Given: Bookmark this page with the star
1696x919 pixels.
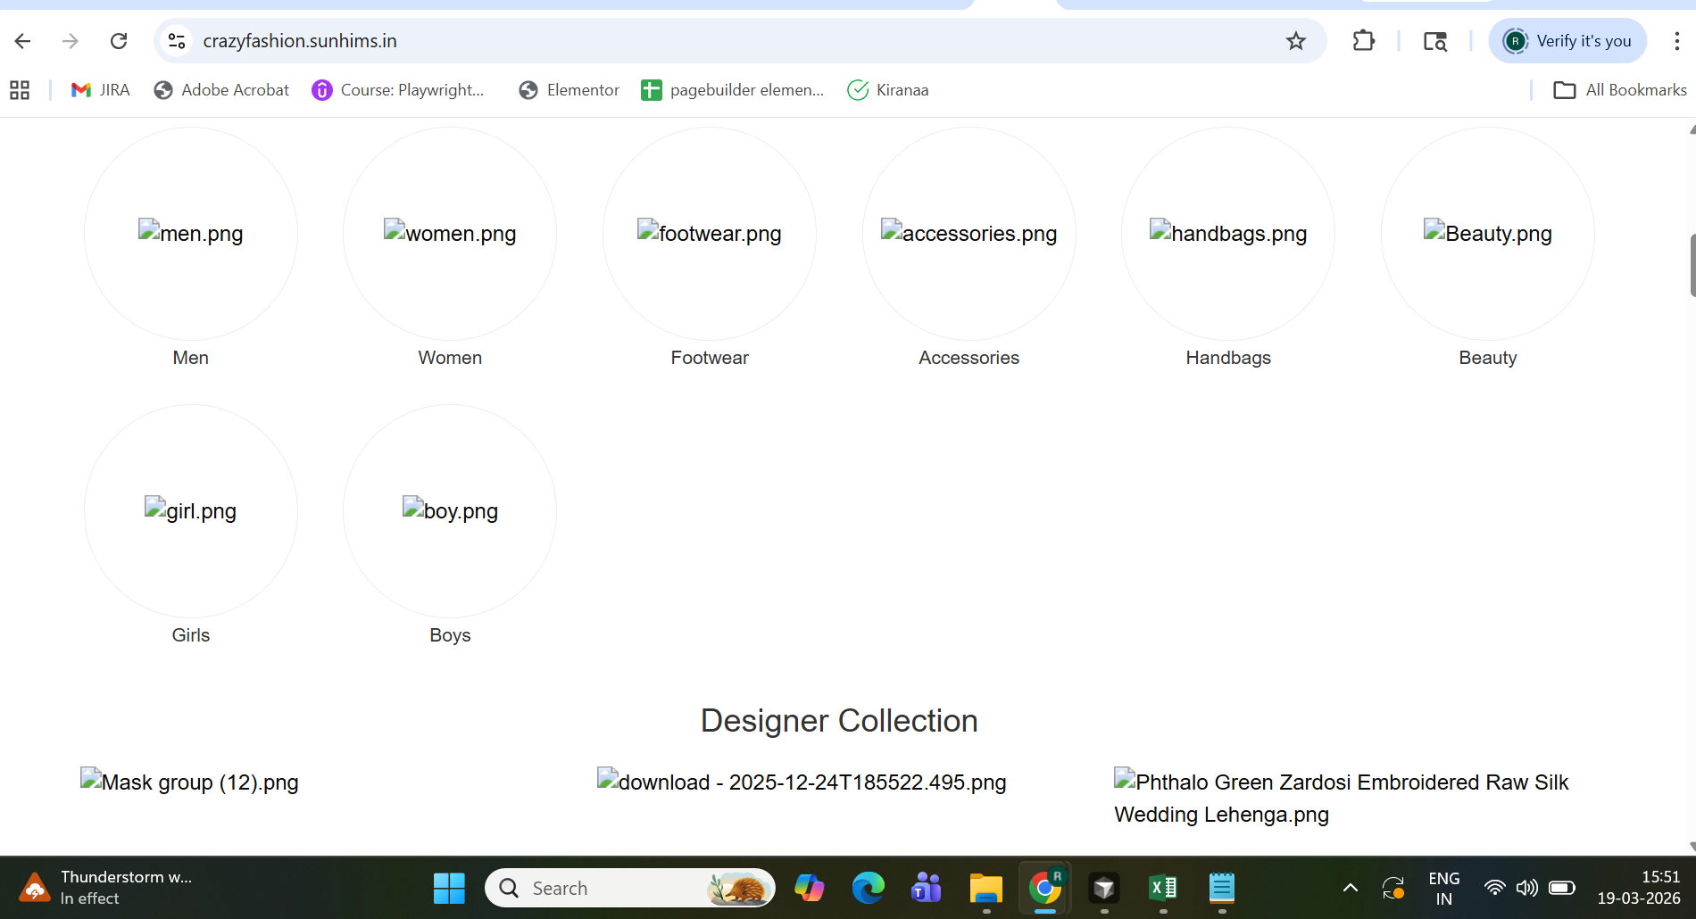Looking at the screenshot, I should 1296,41.
